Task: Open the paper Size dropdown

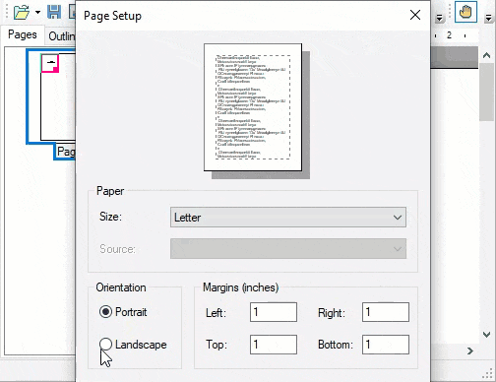Action: coord(288,217)
